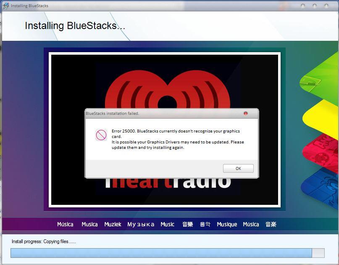
Task: Click the 'Installing BlueStacks...' heading
Action: 75,26
